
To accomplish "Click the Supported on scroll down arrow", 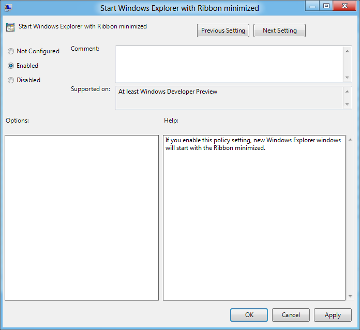I will pyautogui.click(x=347, y=104).
